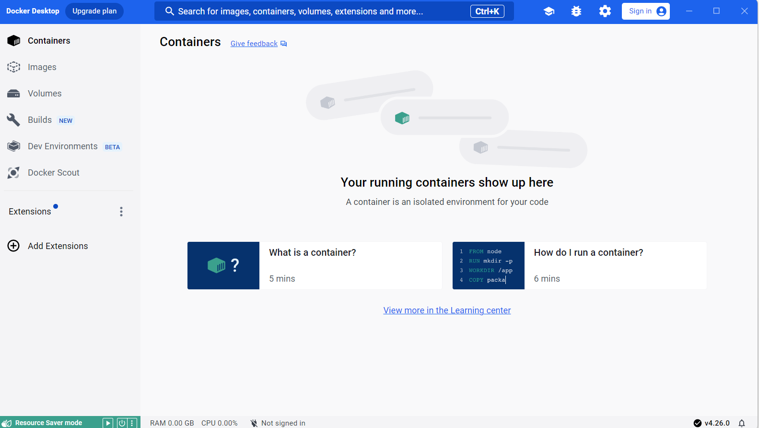Open the 'What is a container?' guide card
Screen dimensions: 759x428
point(315,265)
